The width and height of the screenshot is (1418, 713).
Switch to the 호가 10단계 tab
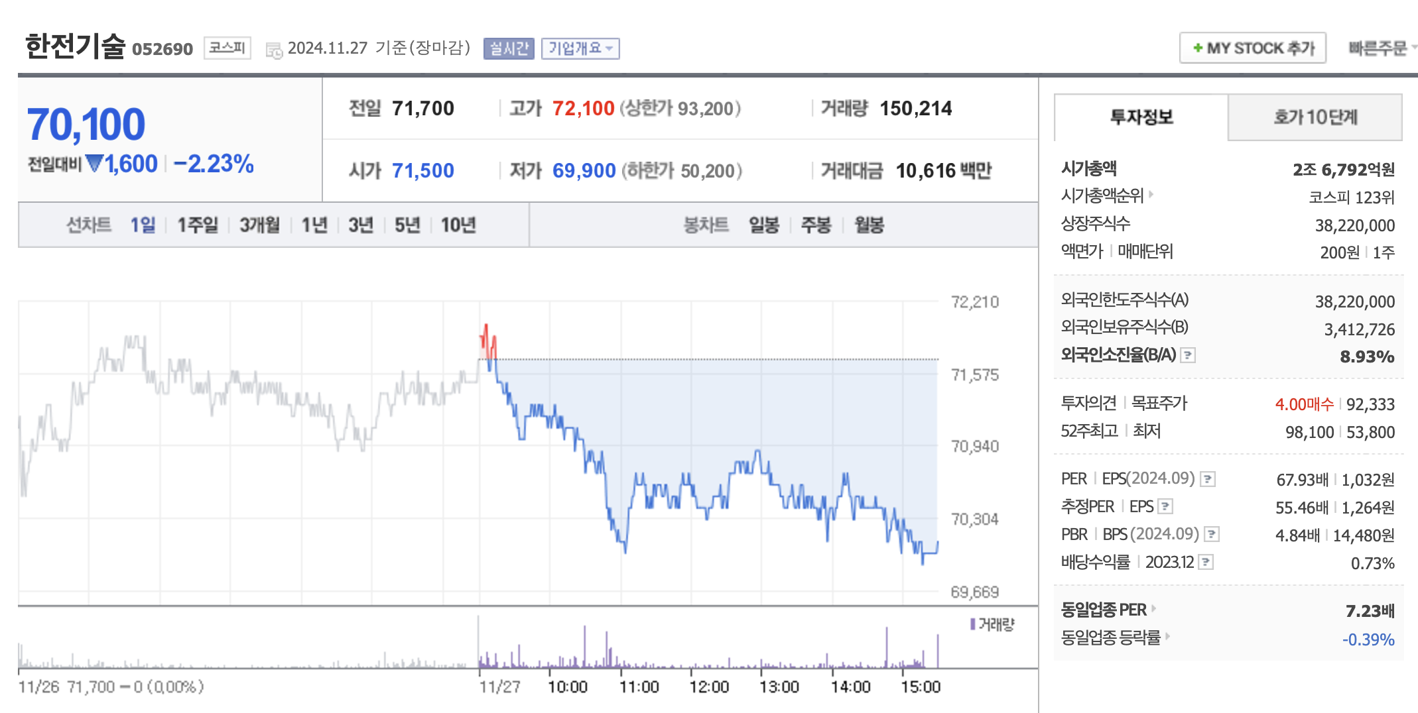(x=1315, y=117)
